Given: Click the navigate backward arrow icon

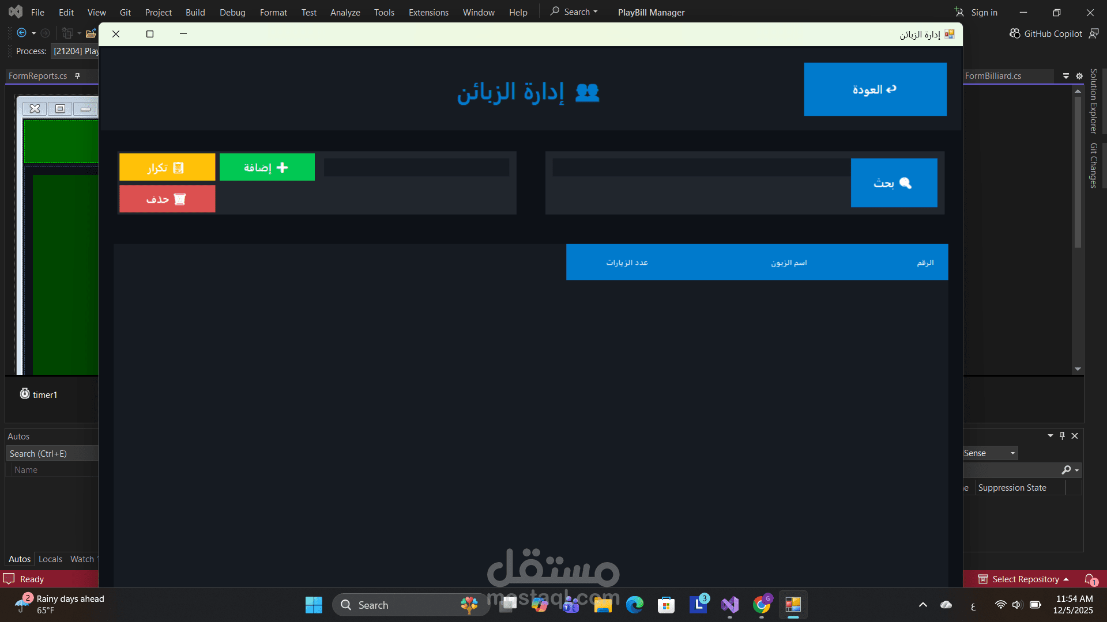Looking at the screenshot, I should coord(22,33).
